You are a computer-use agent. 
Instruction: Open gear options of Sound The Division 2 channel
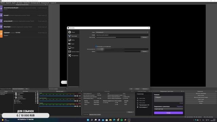[x=80, y=101]
